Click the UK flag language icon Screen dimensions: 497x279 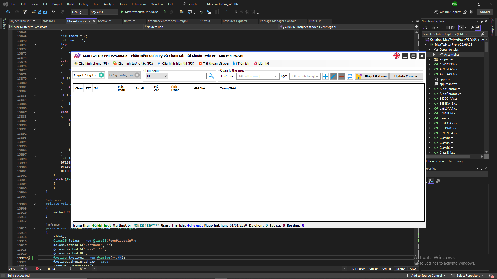pyautogui.click(x=397, y=56)
